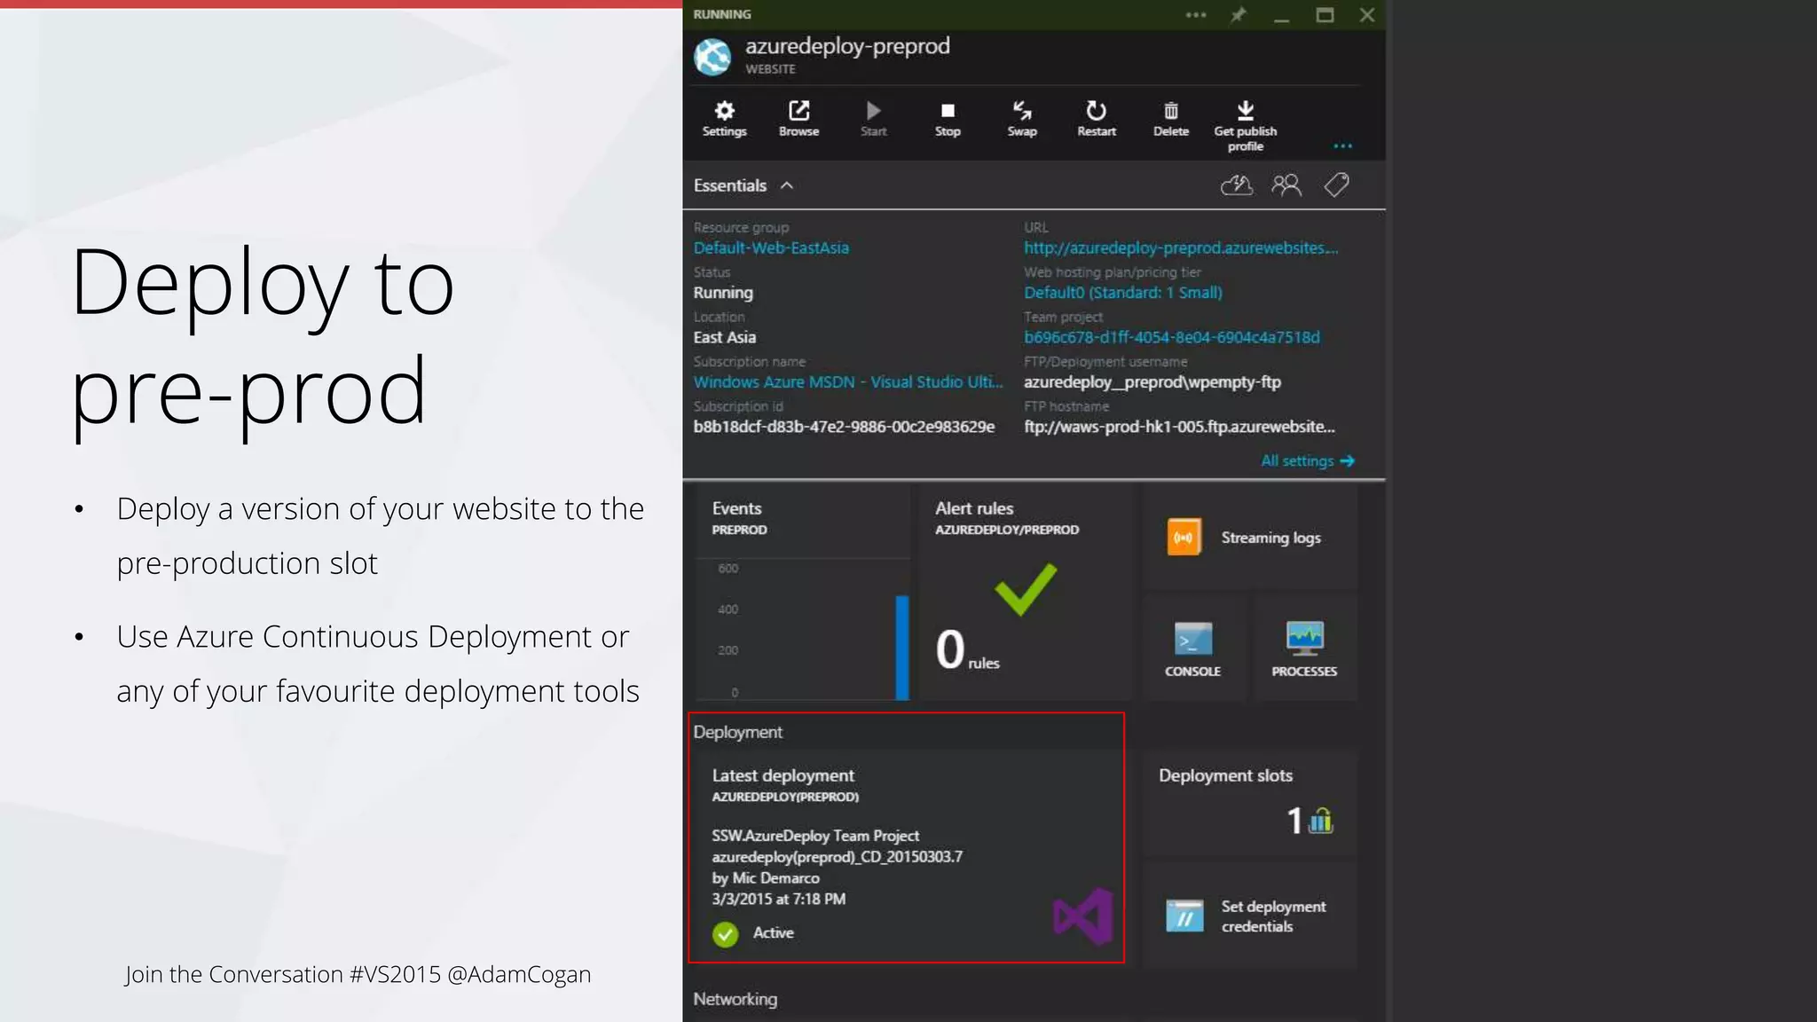Click the quick start cloud icon
The image size is (1817, 1022).
click(1237, 185)
